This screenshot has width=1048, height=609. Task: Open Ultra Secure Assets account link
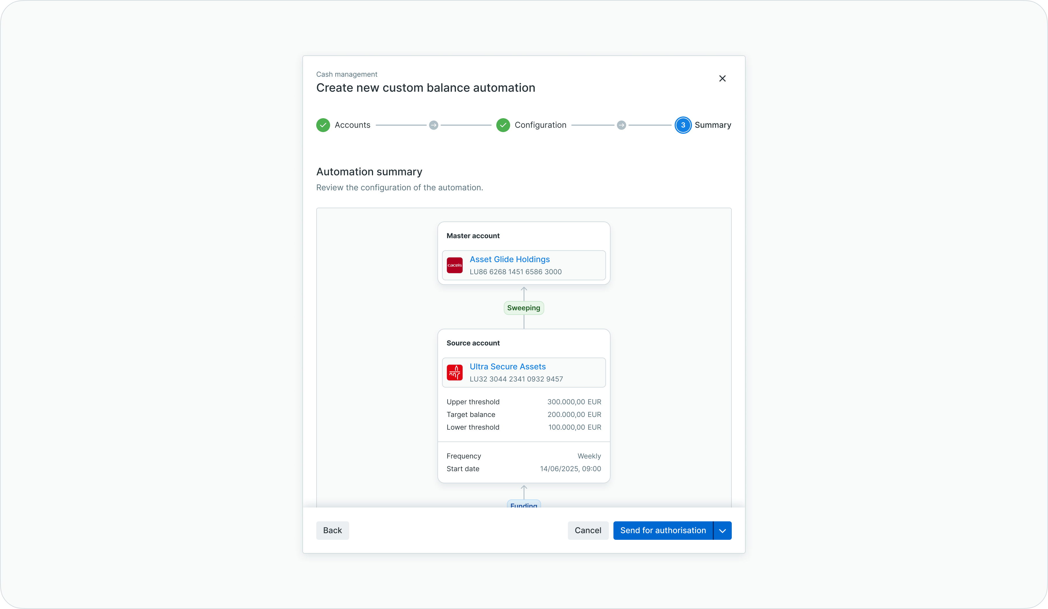[507, 367]
